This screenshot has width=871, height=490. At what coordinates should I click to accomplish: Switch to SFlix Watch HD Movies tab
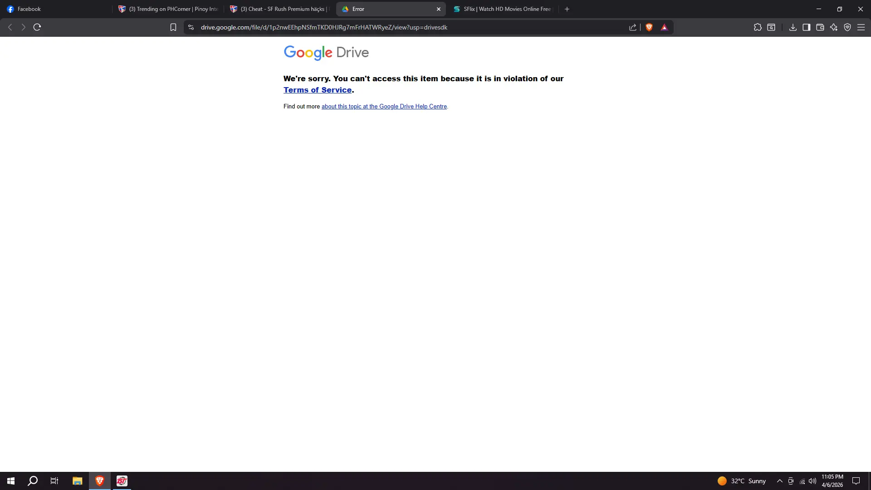504,9
